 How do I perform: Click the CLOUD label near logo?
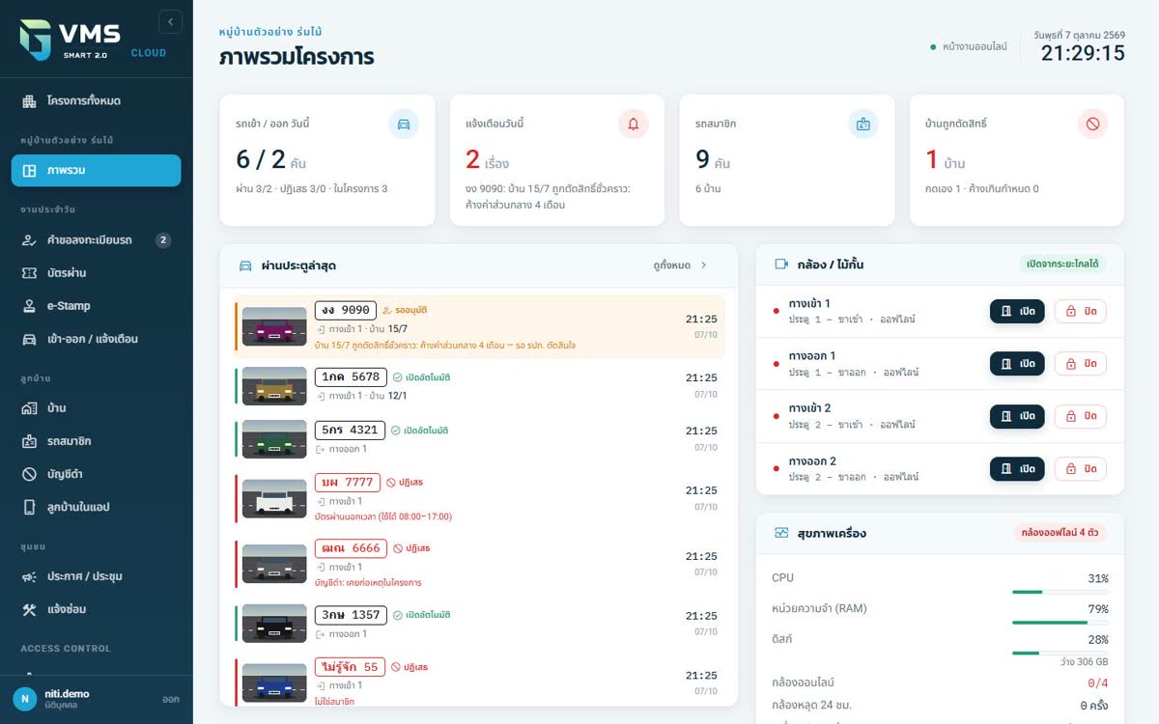149,53
